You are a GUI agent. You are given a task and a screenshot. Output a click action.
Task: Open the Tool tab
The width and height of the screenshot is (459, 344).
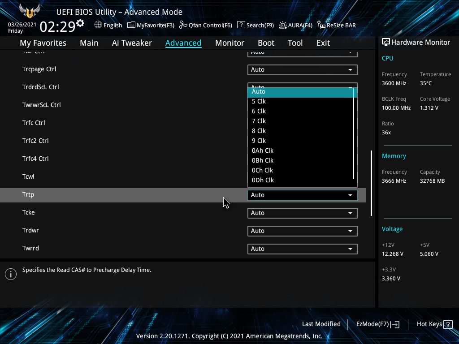[295, 43]
